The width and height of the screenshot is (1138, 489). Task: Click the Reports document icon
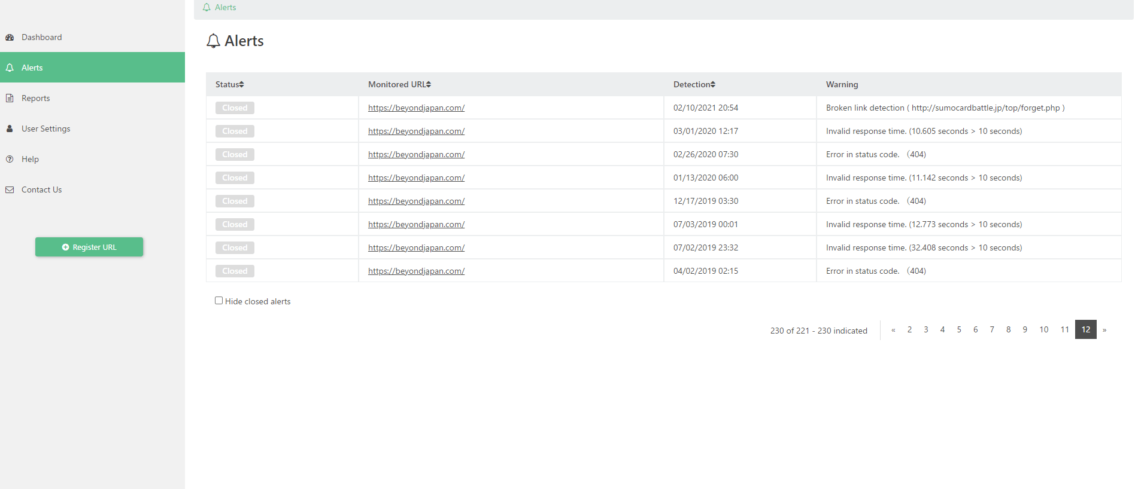pyautogui.click(x=10, y=98)
